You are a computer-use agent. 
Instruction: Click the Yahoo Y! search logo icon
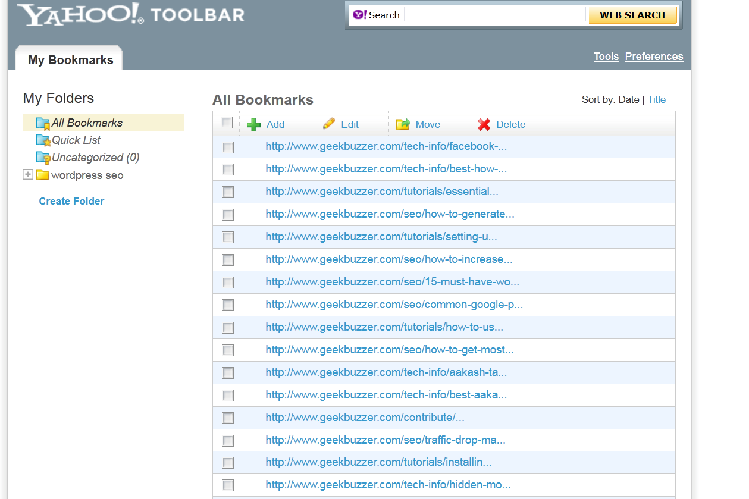tap(359, 15)
